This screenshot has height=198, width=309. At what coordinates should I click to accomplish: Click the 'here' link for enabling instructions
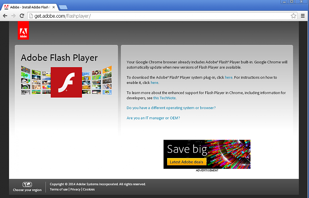154,83
